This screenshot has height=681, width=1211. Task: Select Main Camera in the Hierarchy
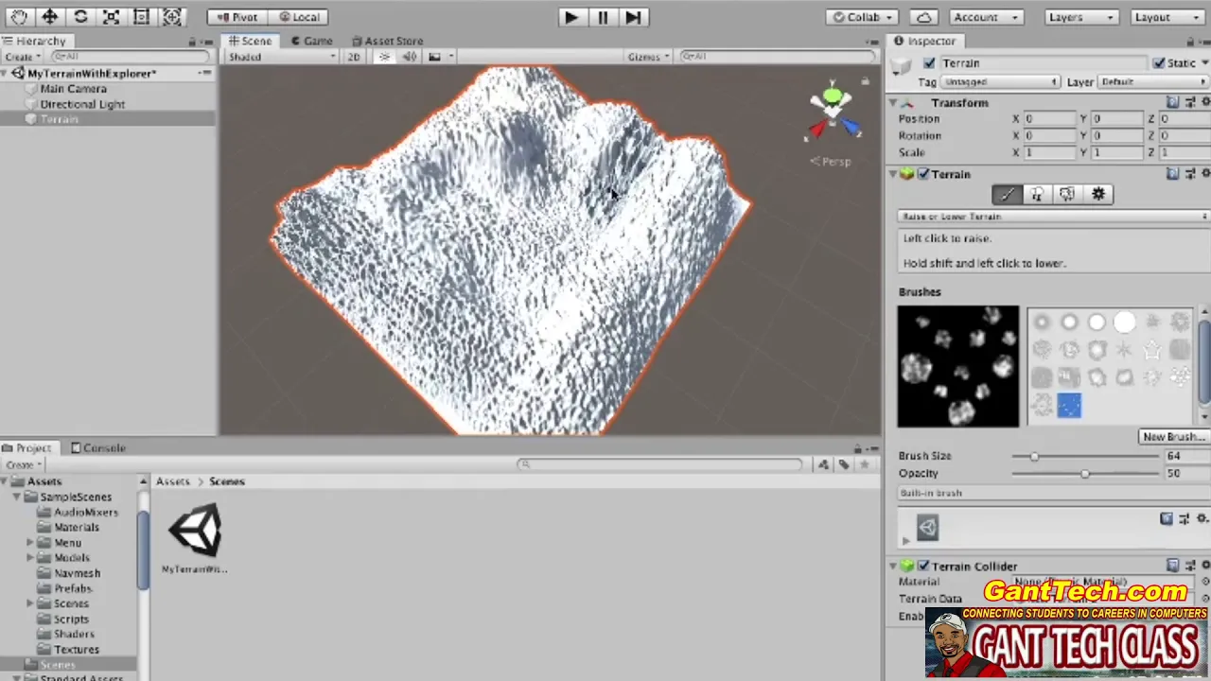point(73,89)
